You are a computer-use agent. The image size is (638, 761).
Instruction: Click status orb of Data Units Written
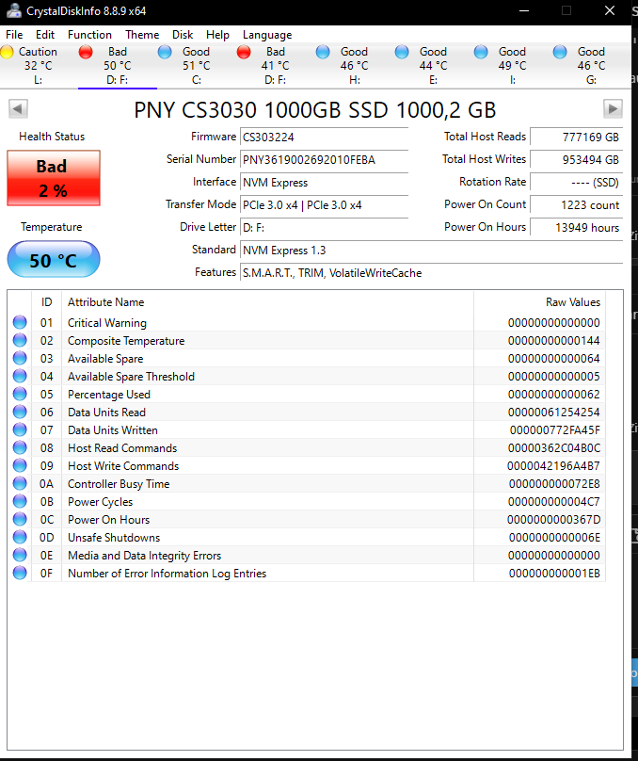(20, 429)
